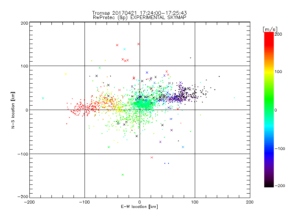294x220 pixels.
Task: Click the yellow X marker near -135, 80 km
Action: pos(66,74)
